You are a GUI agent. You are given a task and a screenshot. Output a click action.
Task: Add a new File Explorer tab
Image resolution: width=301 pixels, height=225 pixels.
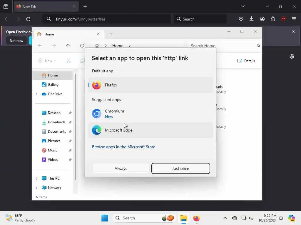point(111,34)
